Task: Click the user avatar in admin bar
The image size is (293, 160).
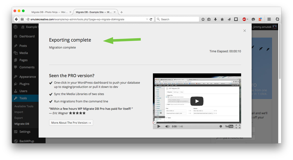Action: coord(274,27)
